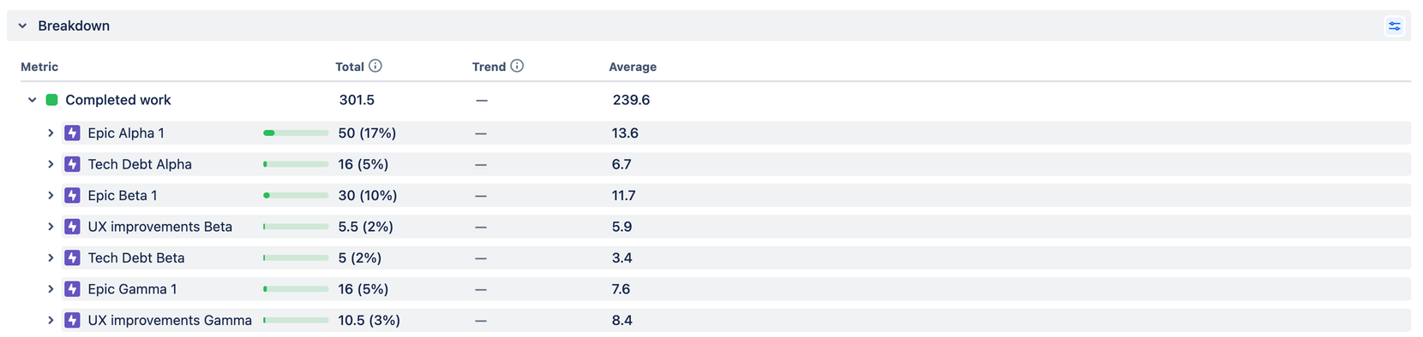
Task: Click the Epic Gamma 1 epic icon
Action: point(73,289)
